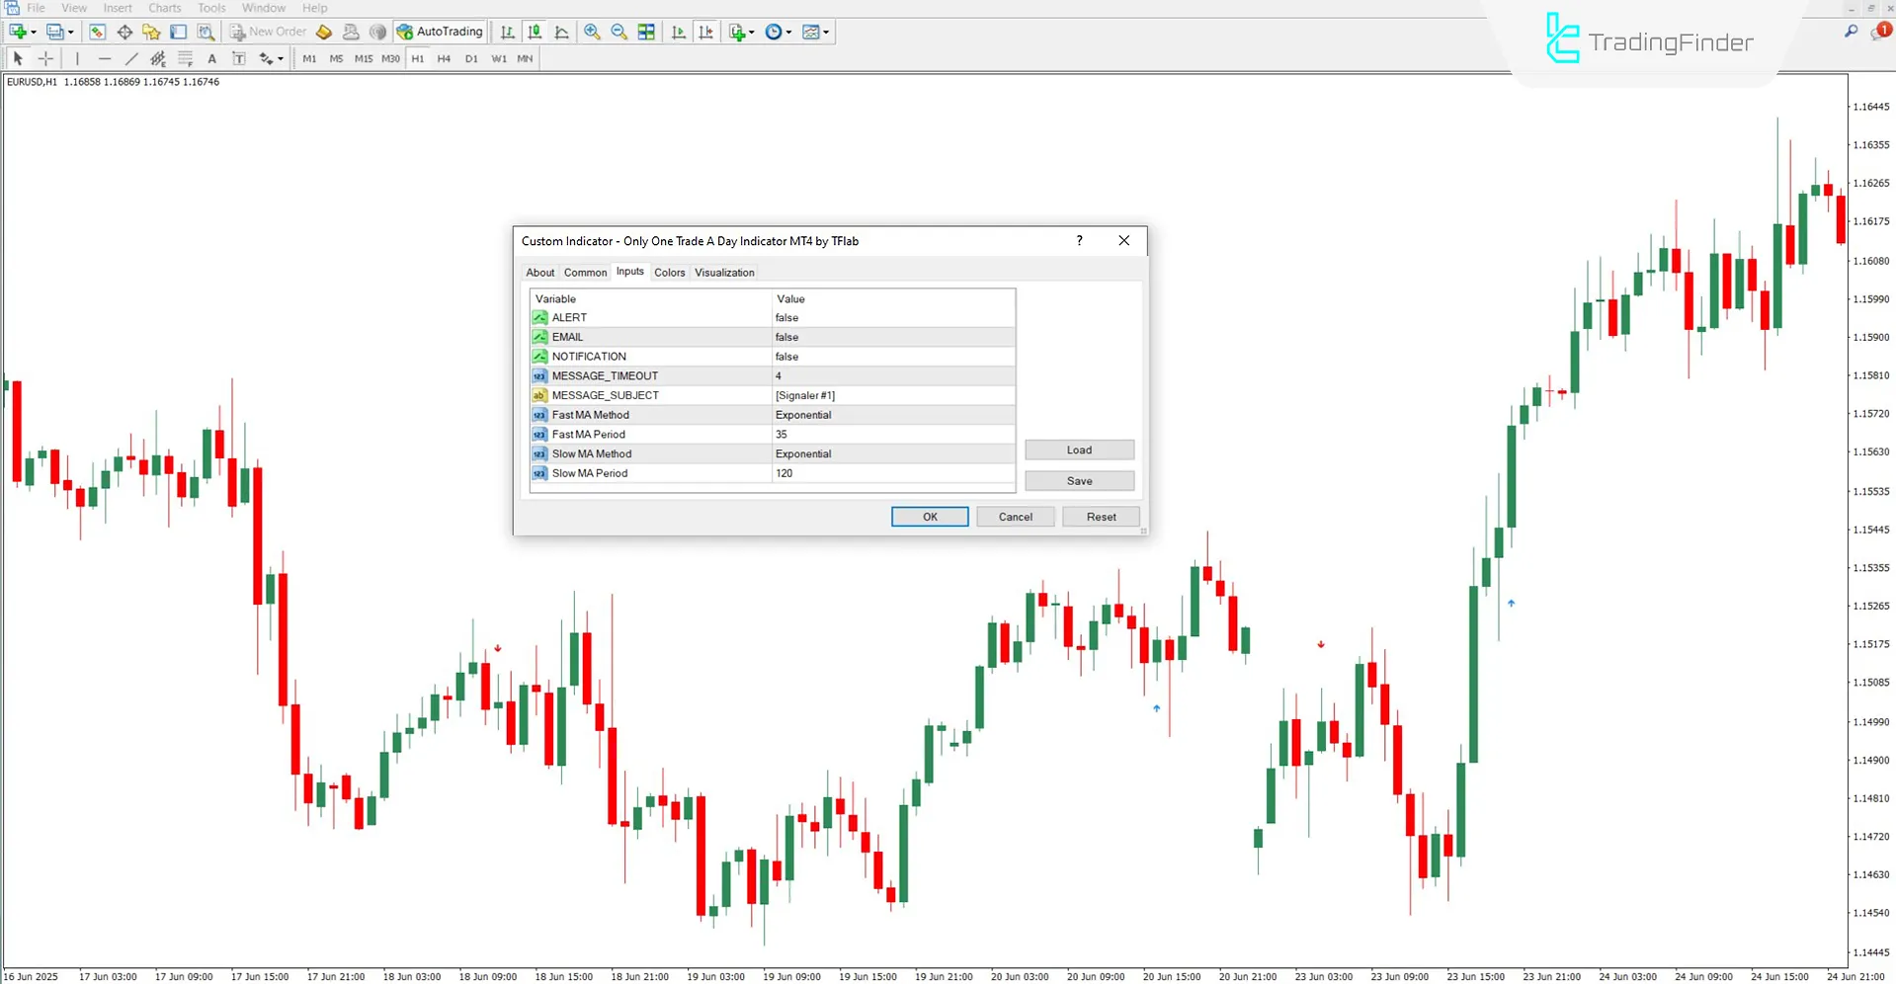The width and height of the screenshot is (1896, 984).
Task: Add a text label with the A tool
Action: [x=211, y=58]
